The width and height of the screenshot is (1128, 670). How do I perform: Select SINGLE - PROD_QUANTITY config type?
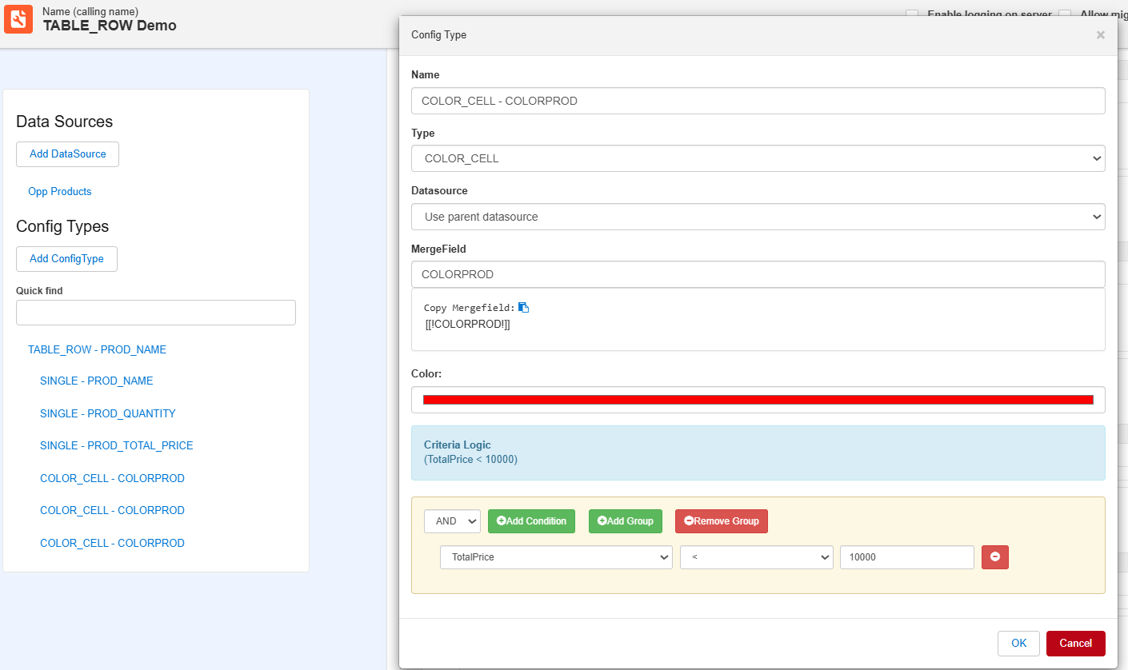tap(108, 413)
